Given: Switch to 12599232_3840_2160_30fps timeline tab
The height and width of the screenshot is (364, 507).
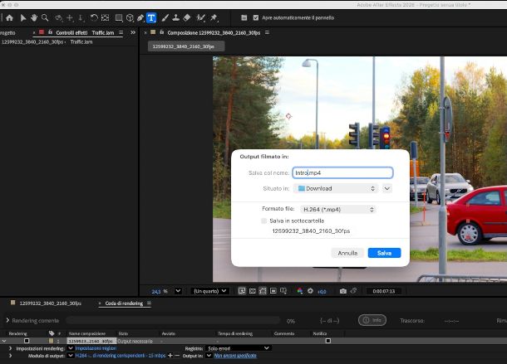Looking at the screenshot, I should (x=50, y=303).
